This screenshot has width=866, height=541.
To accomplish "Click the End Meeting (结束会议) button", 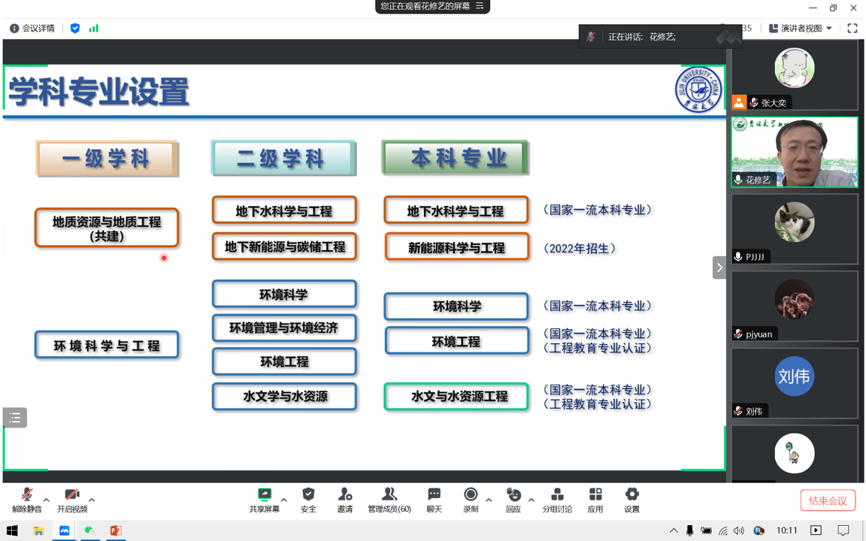I will click(828, 500).
